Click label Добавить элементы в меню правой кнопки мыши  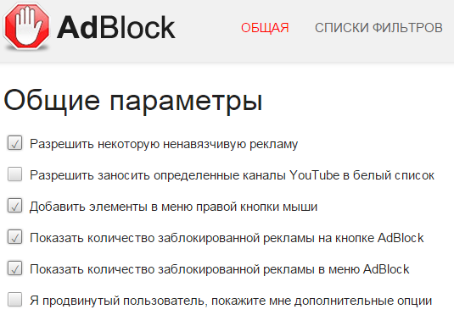[x=173, y=207]
